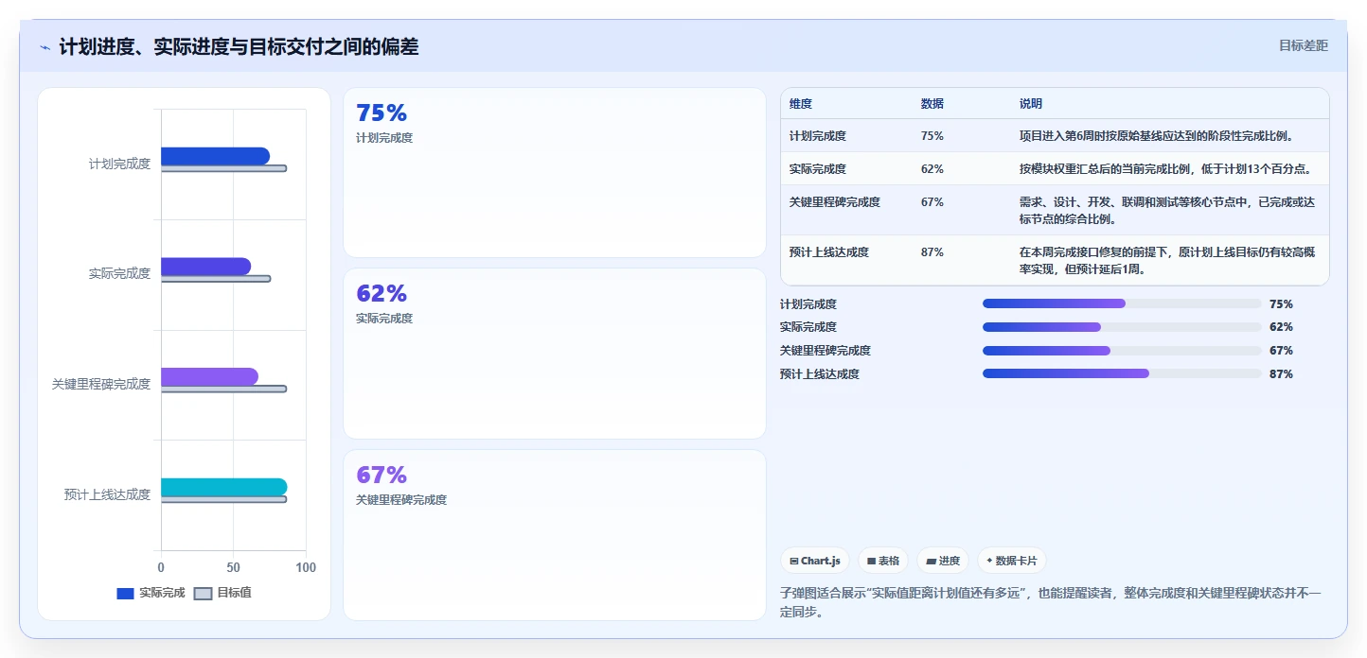
Task: Click the 0 tick on chart x-axis
Action: pyautogui.click(x=161, y=567)
